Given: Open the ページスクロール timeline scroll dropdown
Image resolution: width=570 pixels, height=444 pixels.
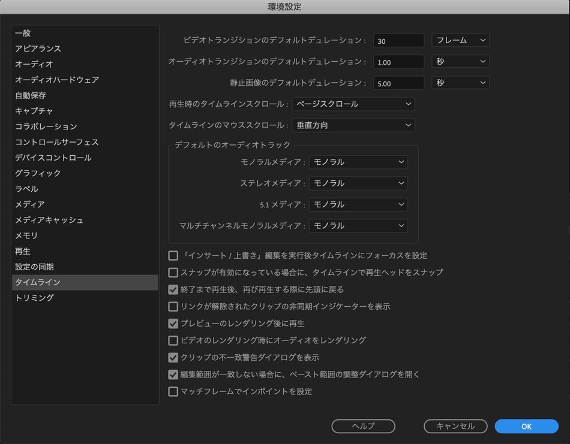Looking at the screenshot, I should pyautogui.click(x=353, y=104).
